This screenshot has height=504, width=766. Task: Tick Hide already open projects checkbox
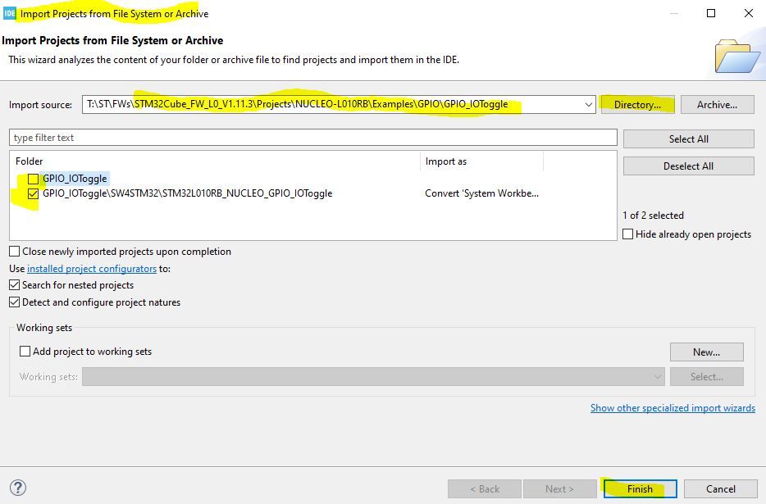tap(627, 234)
